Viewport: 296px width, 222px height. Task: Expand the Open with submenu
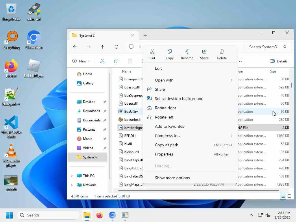(232, 80)
